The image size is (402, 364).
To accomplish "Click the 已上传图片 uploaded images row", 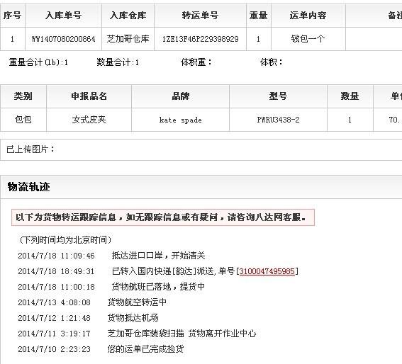I will (x=201, y=149).
